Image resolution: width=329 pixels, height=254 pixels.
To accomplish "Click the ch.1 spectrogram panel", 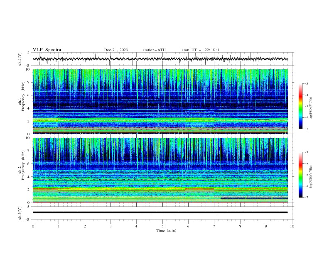I will point(160,101).
